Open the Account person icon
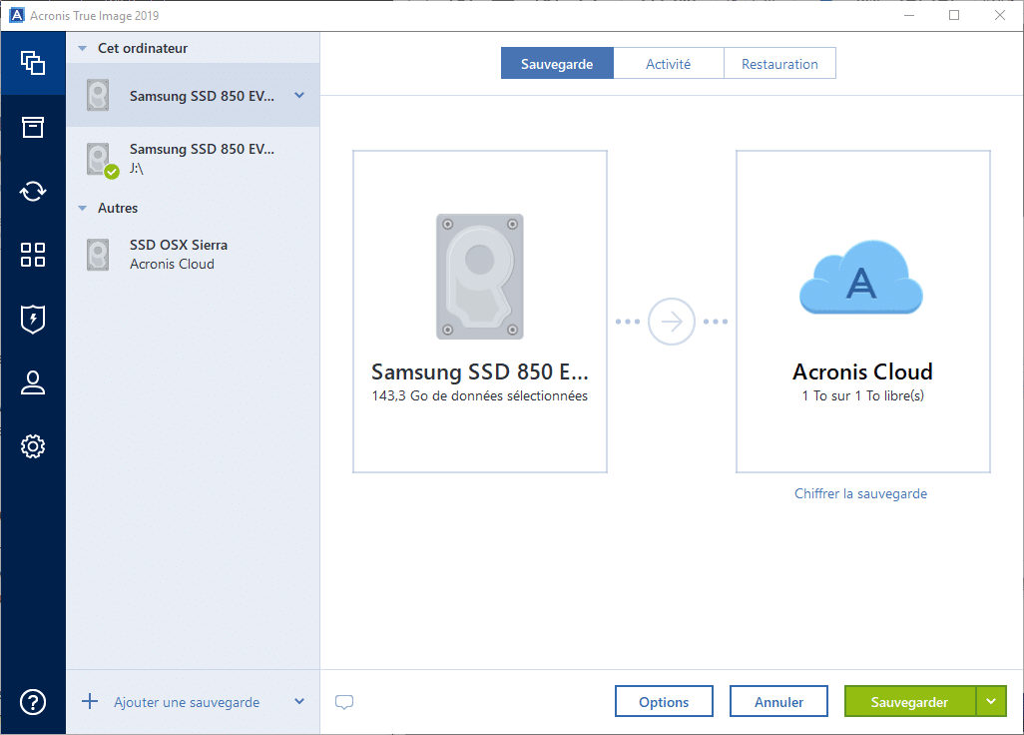 [x=33, y=382]
